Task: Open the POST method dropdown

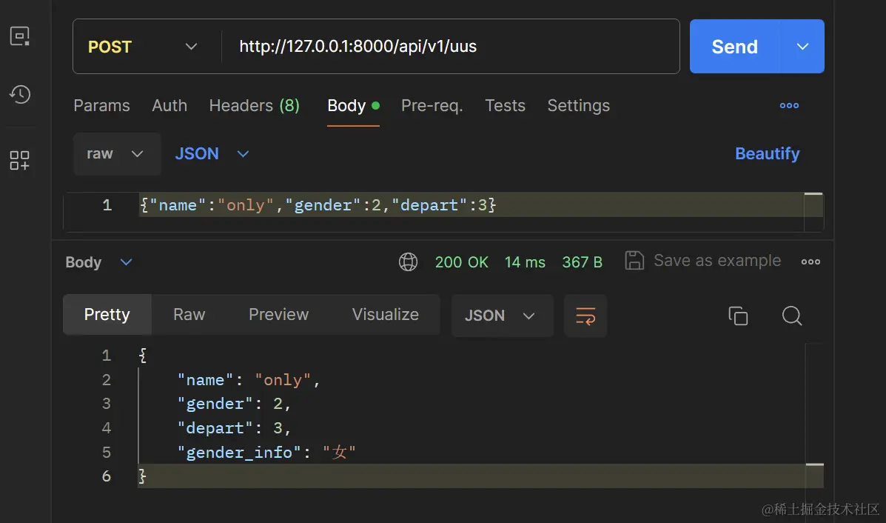Action: point(143,47)
